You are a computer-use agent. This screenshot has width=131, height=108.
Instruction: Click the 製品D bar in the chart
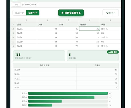(x=68, y=93)
